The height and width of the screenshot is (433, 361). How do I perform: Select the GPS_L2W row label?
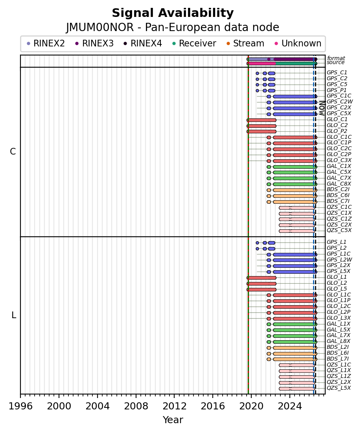coord(339,260)
